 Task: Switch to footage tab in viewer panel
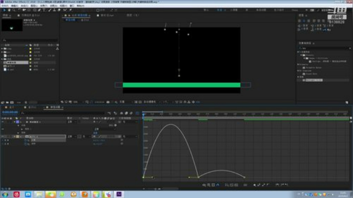[106, 15]
